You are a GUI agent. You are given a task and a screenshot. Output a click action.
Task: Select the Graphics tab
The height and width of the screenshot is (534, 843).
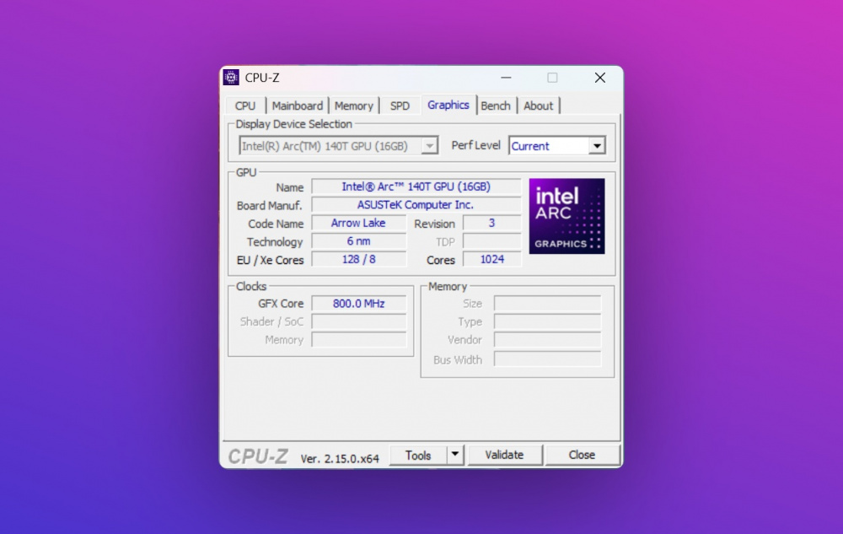pyautogui.click(x=448, y=105)
